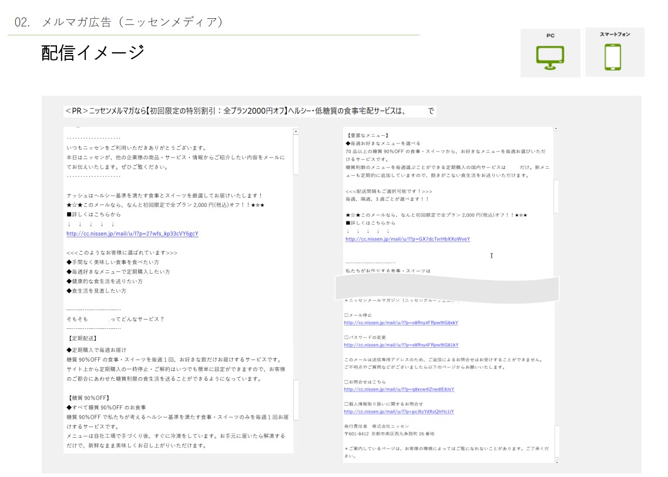The image size is (668, 477).
Task: Click the title 配信イメージ
Action: 93,53
